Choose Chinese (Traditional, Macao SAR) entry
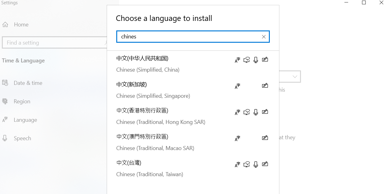The width and height of the screenshot is (387, 194). (x=155, y=142)
